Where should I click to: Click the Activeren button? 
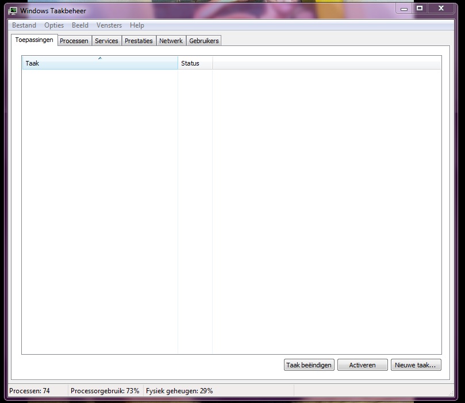[x=362, y=365]
